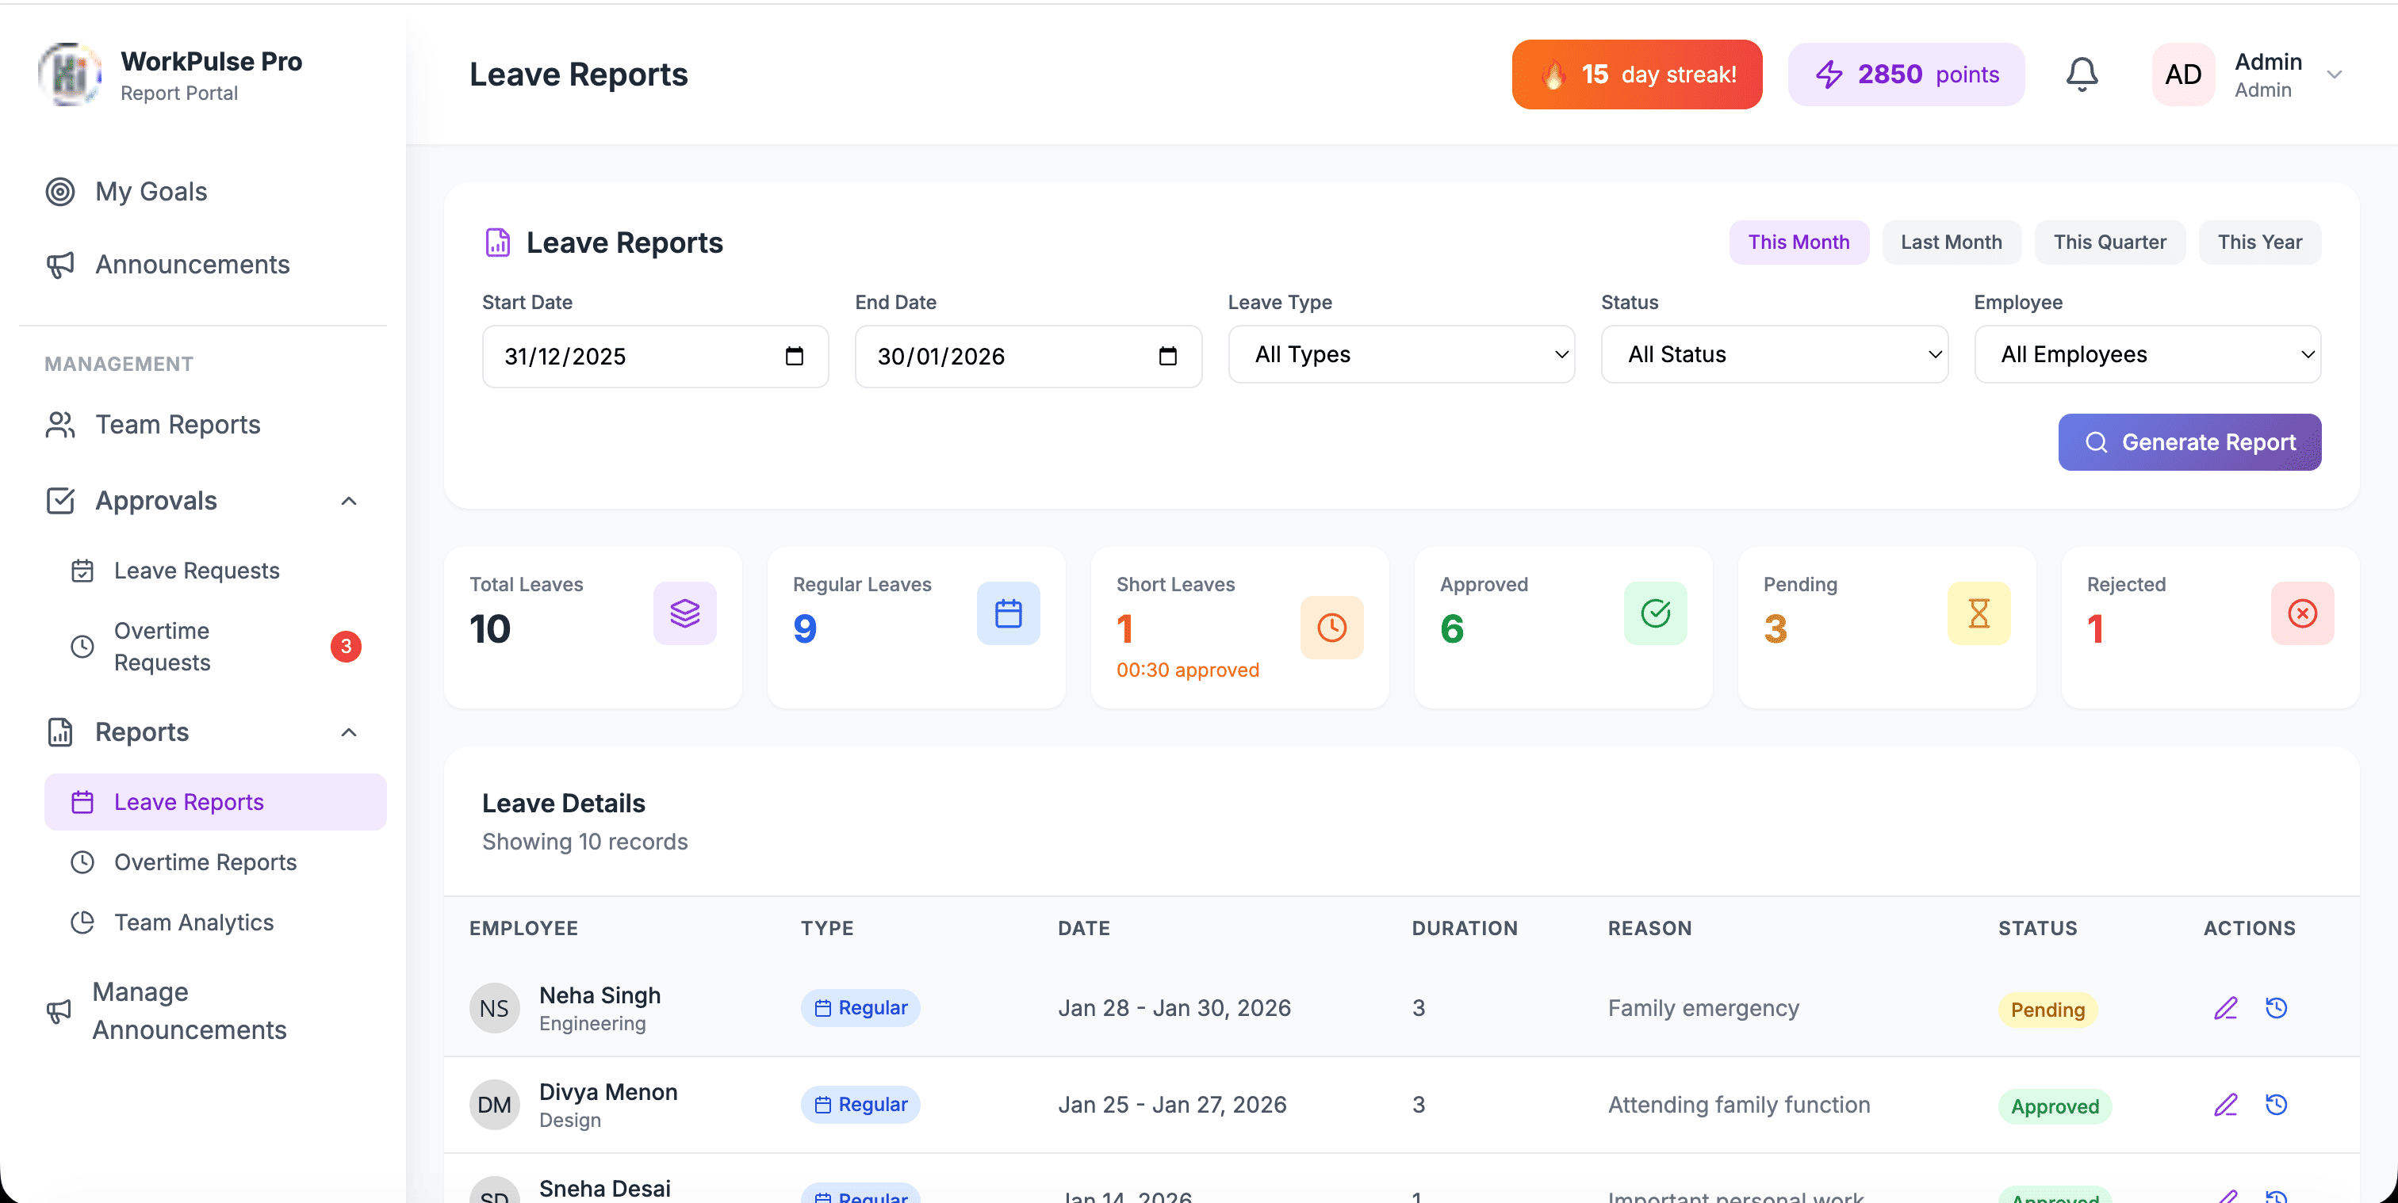Open calendar picker in End Date field
Screen dimensions: 2398x1203
[x=1167, y=357]
